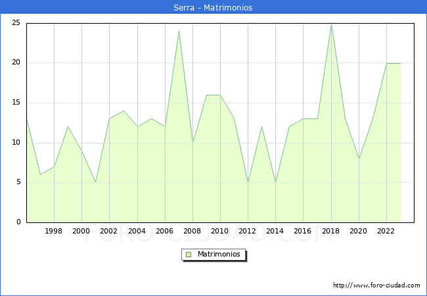Select the 2010 x-axis label
This screenshot has width=427, height=296.
click(x=220, y=231)
